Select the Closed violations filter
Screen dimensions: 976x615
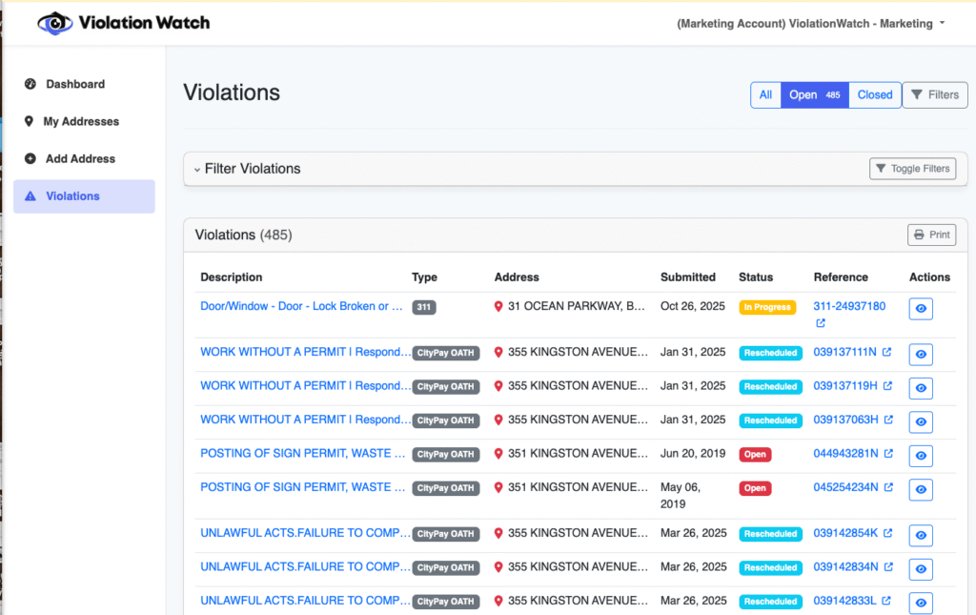(874, 95)
